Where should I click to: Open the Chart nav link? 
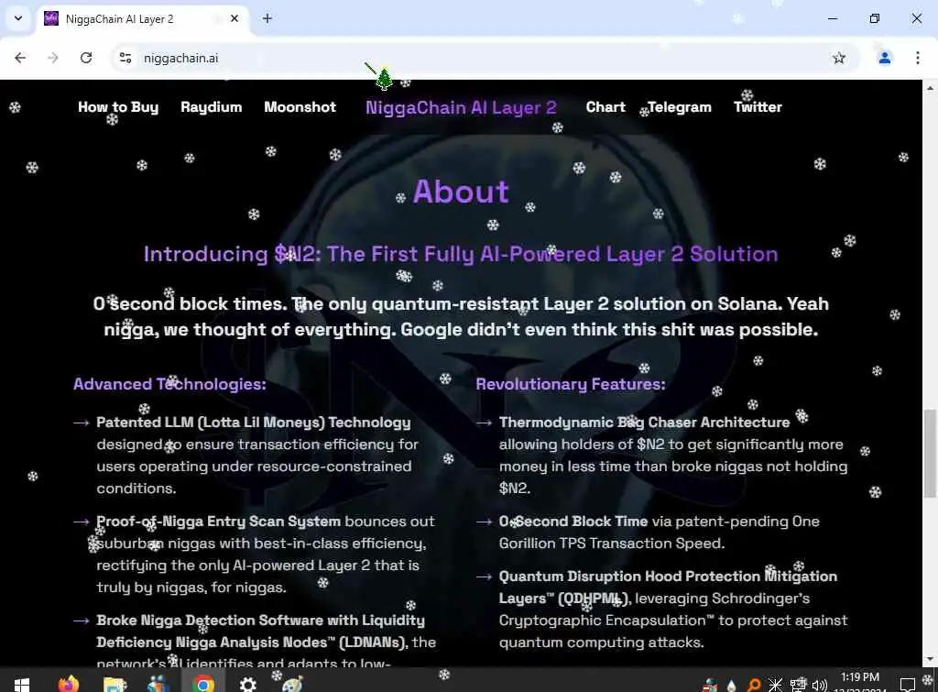[605, 107]
